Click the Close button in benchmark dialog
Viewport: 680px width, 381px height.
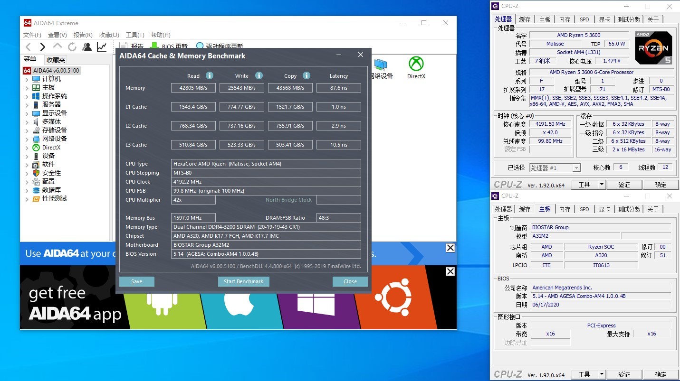[x=350, y=281]
